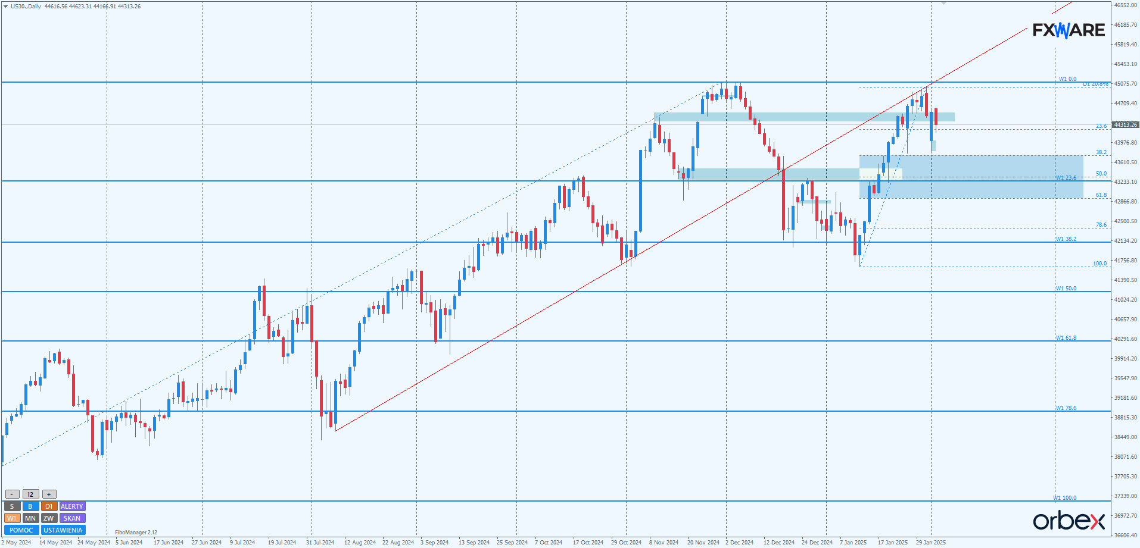Select the W1 61.8 Fibonacci level label

[1066, 338]
